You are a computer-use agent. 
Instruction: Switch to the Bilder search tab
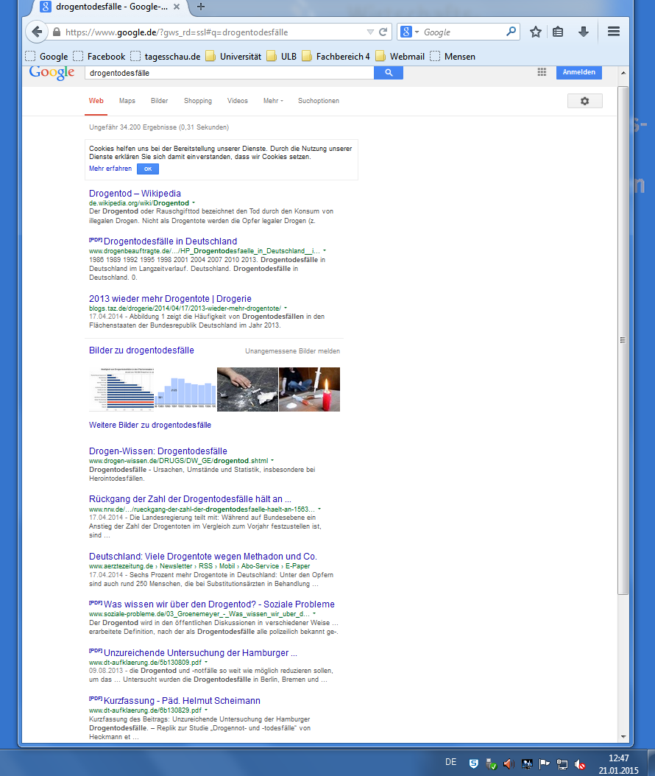pos(159,101)
